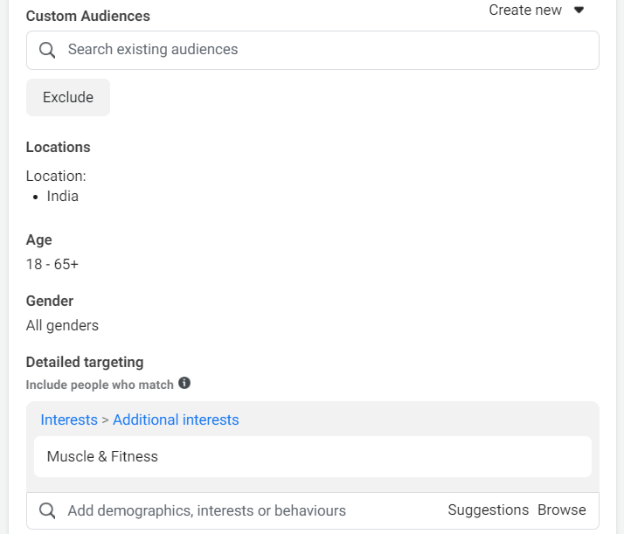Open the Interests breadcrumb link

69,420
